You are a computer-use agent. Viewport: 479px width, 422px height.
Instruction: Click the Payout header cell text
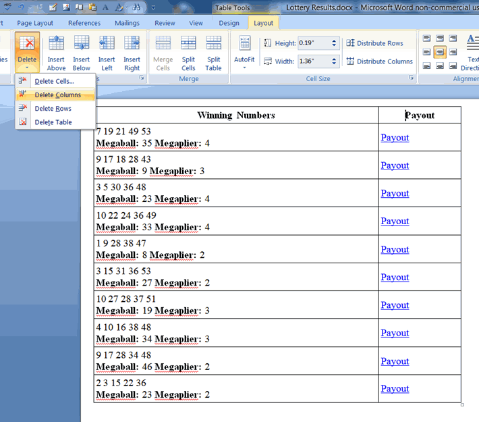tap(420, 115)
